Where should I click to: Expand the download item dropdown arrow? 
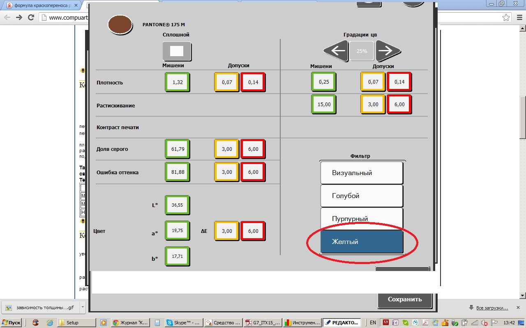83,307
